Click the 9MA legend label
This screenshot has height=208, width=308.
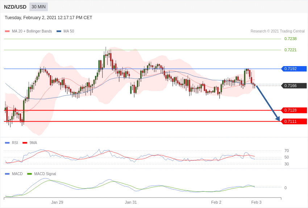[33, 143]
